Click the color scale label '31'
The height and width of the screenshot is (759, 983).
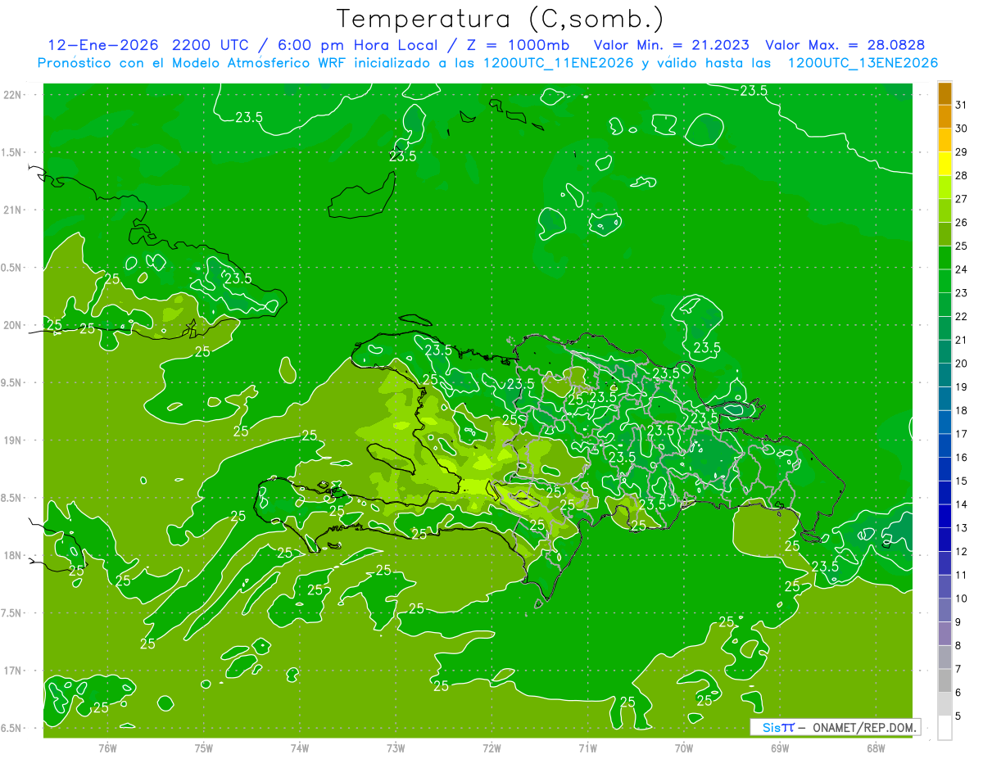coord(961,105)
